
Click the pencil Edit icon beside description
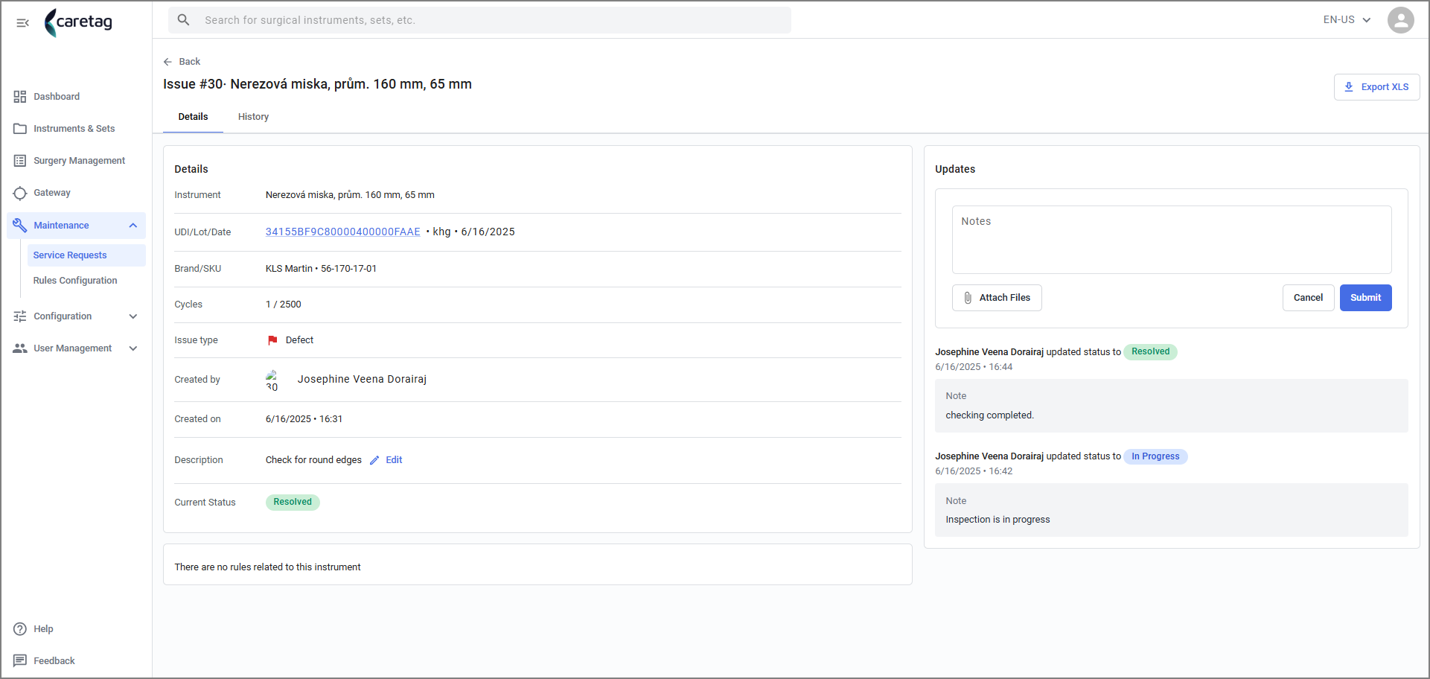tap(374, 460)
